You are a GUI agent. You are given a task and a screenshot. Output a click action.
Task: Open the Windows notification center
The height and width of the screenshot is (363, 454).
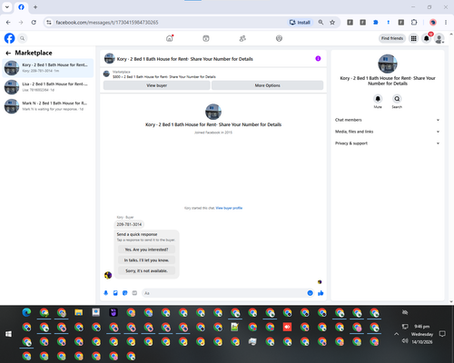pos(442,334)
